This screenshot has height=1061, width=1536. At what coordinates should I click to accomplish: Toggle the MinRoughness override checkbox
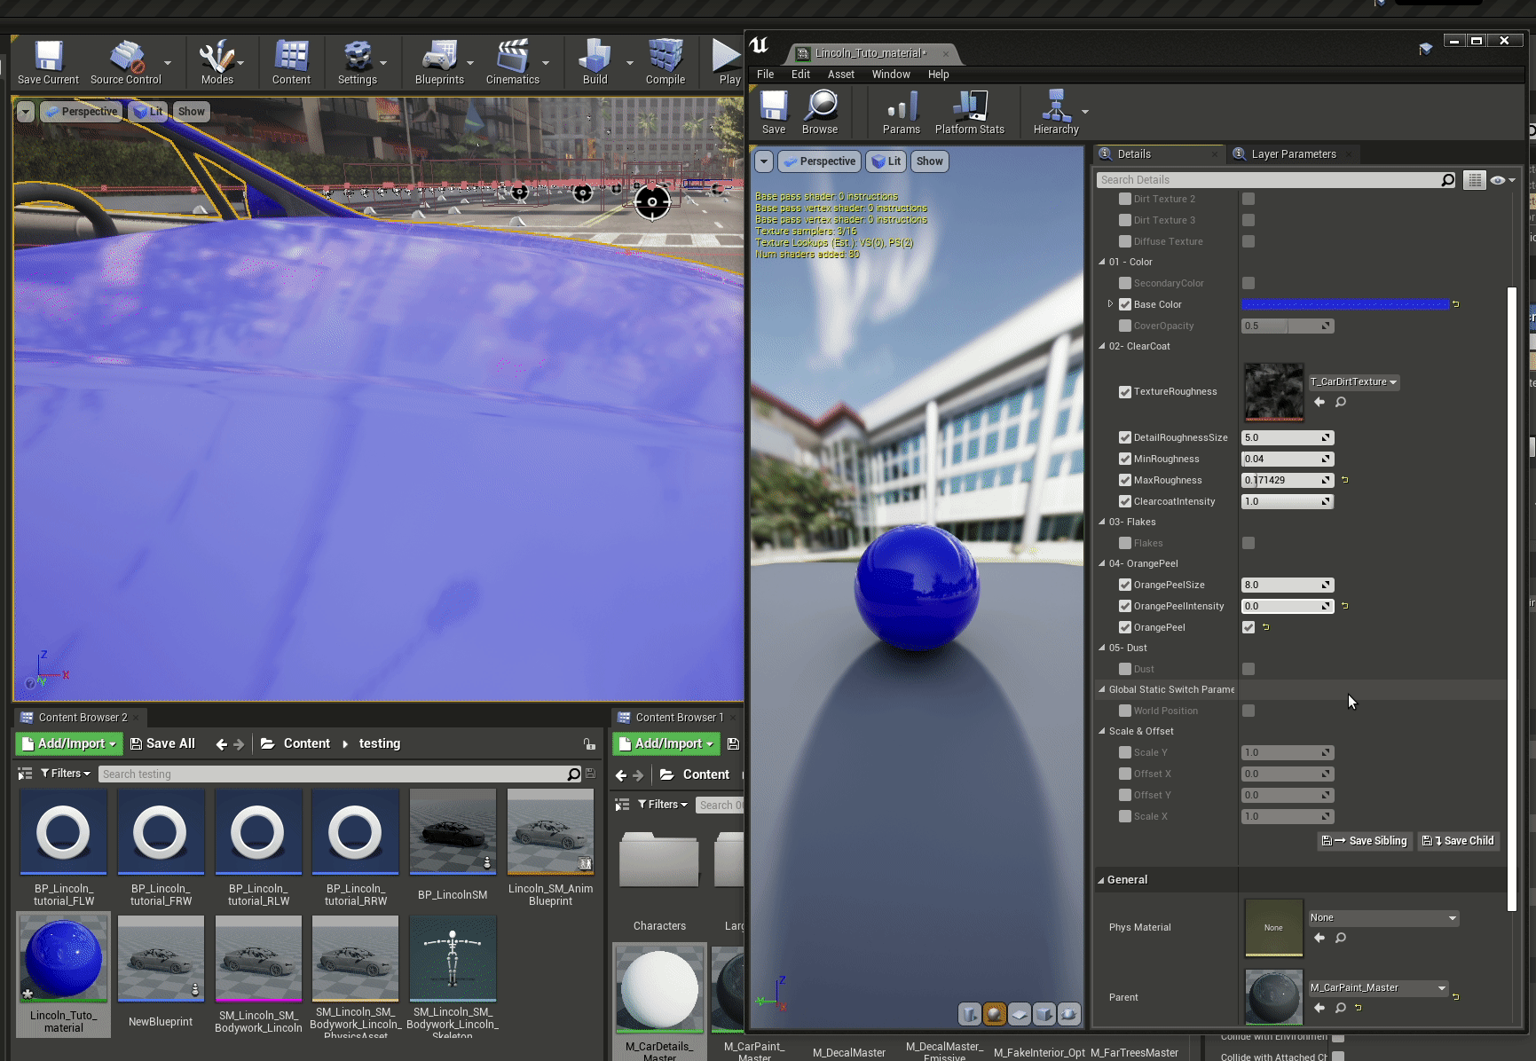1125,459
